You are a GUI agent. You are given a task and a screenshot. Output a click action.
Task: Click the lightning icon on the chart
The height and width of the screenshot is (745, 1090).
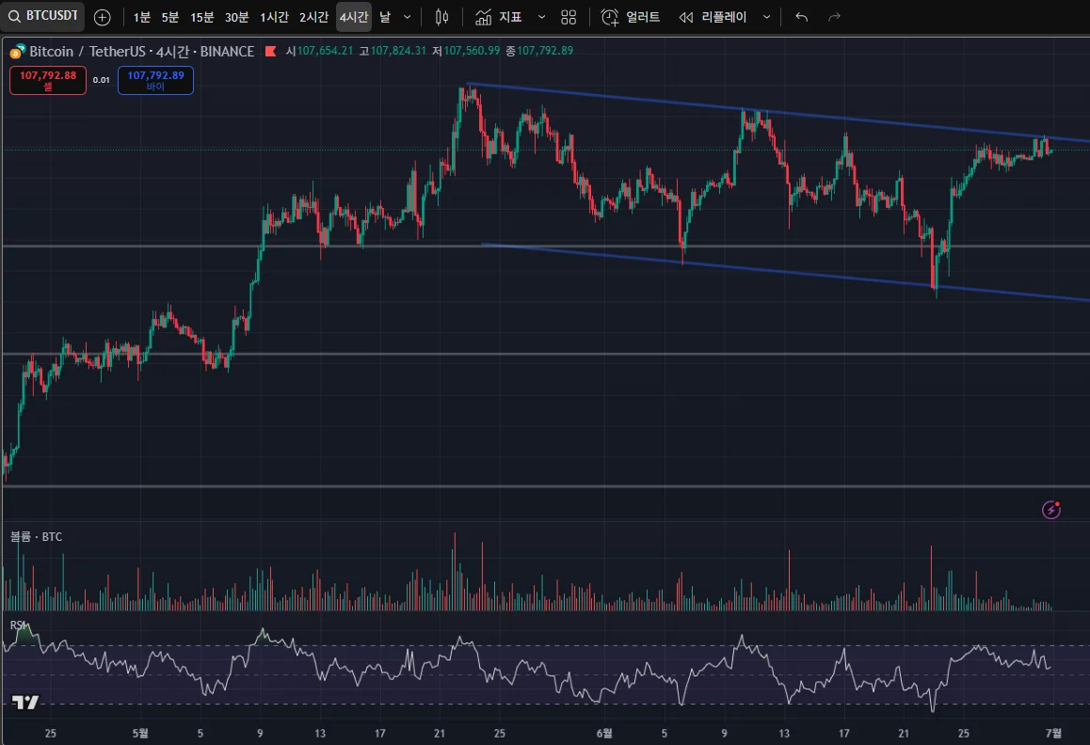pos(1051,510)
